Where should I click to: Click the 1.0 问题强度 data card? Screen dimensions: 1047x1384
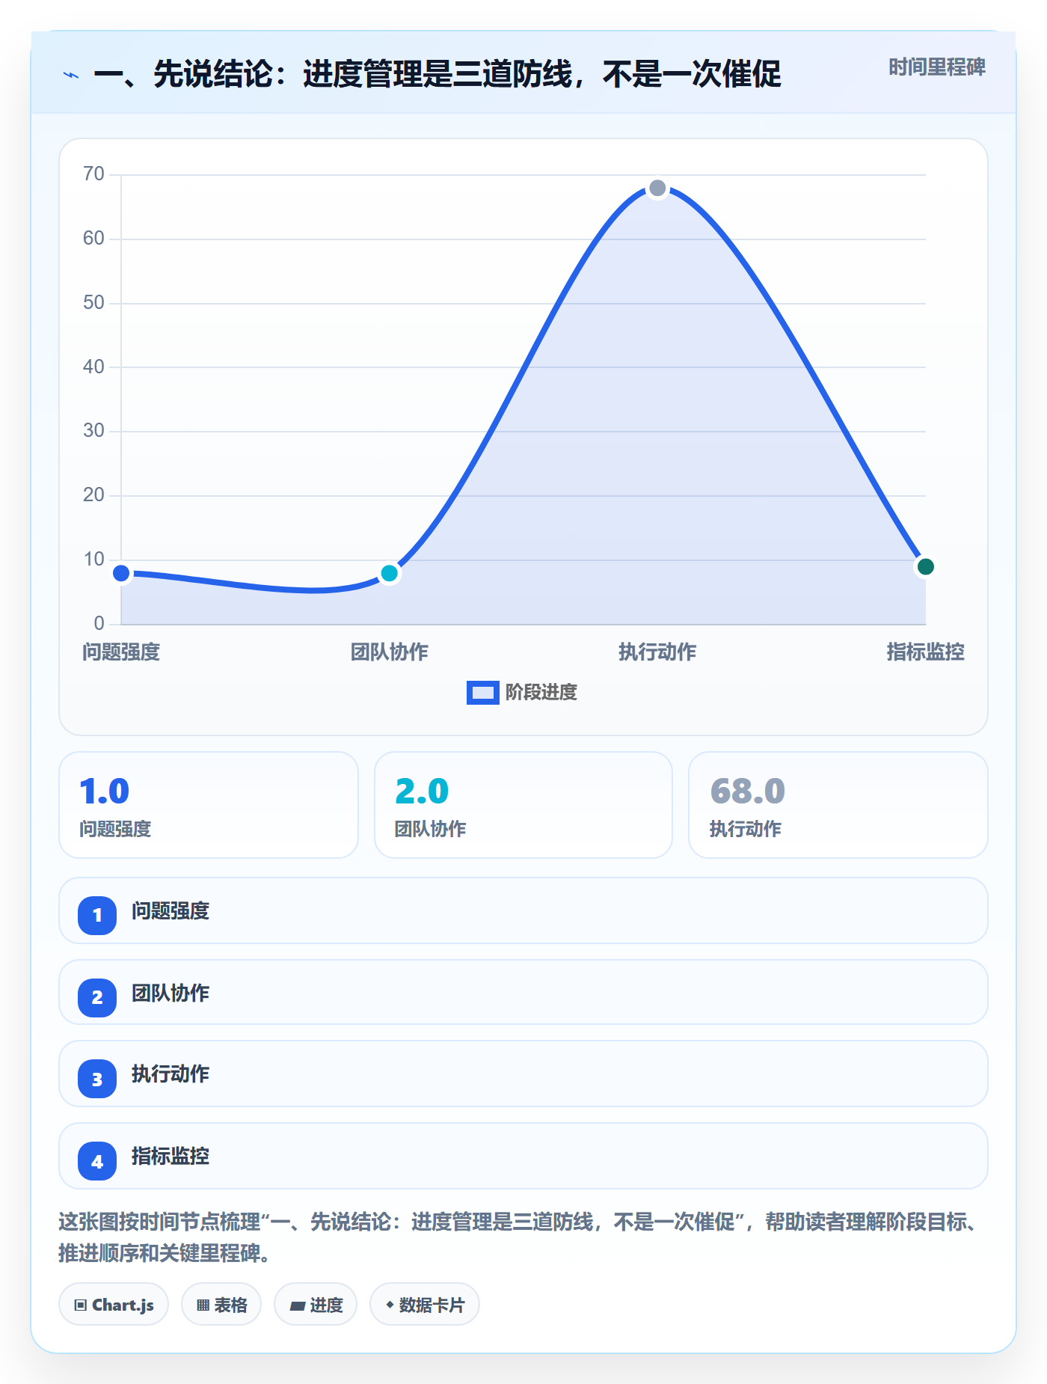(209, 805)
